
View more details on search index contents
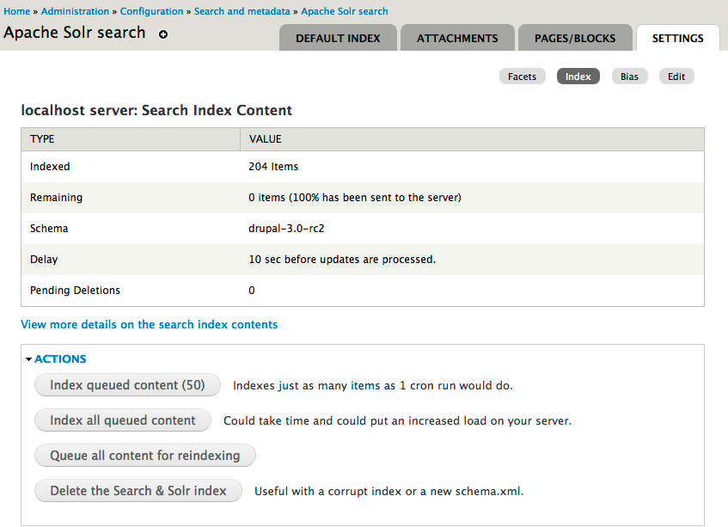[x=149, y=325]
